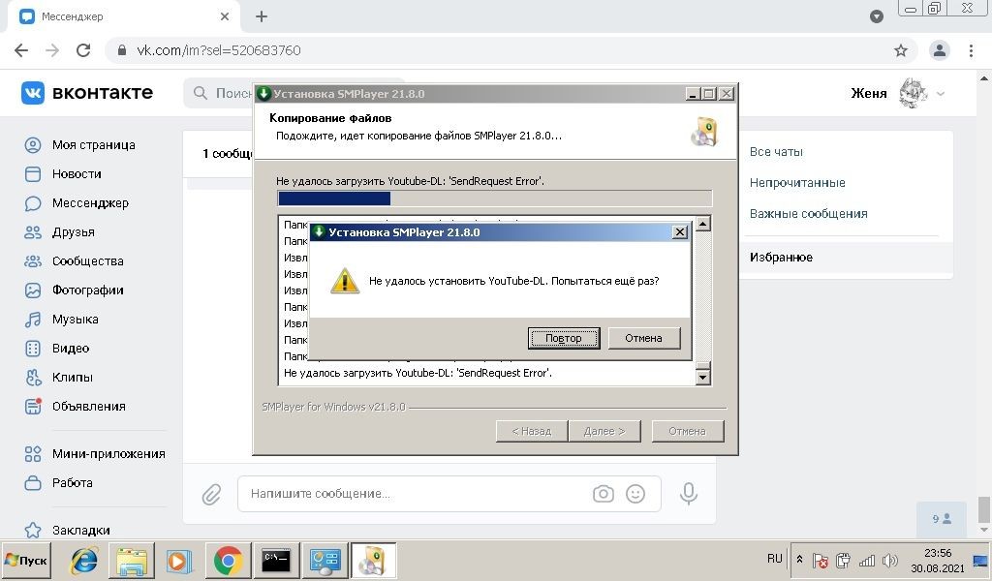Screen dimensions: 992x581
Task: Click the grayed-out Далее button in installer
Action: [604, 431]
